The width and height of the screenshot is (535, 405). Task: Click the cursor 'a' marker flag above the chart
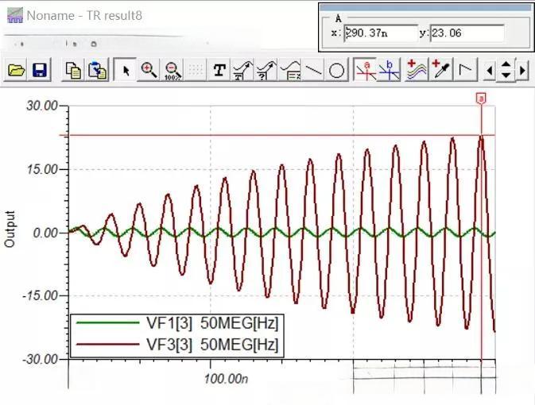(482, 98)
